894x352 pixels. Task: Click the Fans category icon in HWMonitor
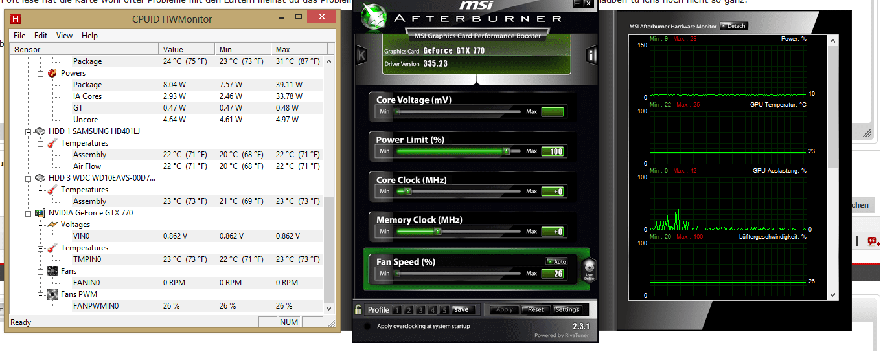click(x=52, y=271)
